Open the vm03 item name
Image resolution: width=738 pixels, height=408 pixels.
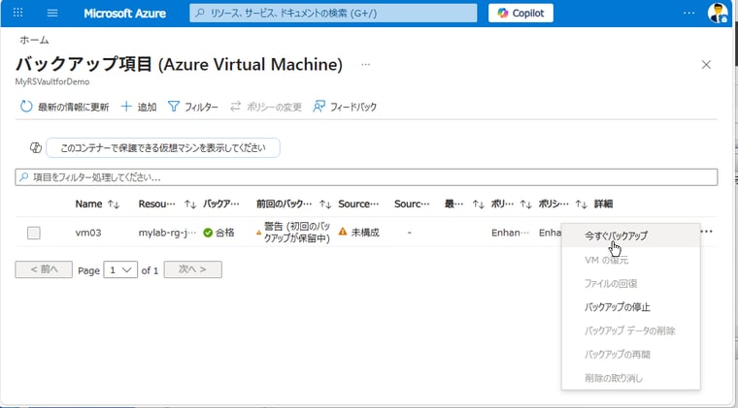(88, 233)
